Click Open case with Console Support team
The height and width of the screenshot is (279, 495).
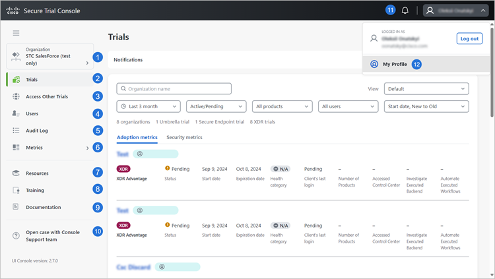pyautogui.click(x=50, y=235)
